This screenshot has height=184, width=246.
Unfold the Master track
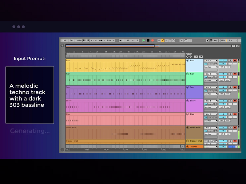(188, 147)
